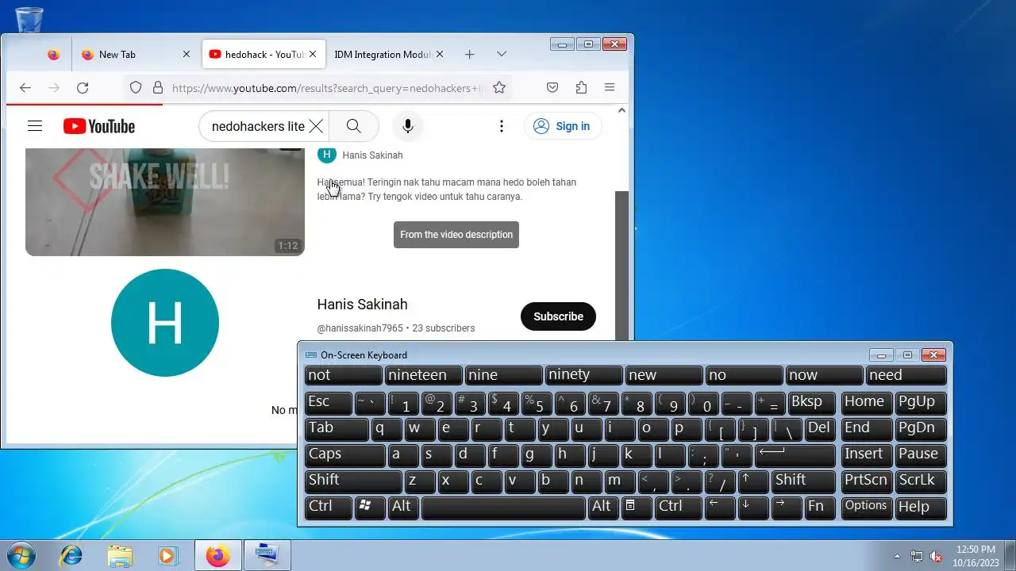Image resolution: width=1016 pixels, height=571 pixels.
Task: Subscribe to Hanis Sakinah channel
Action: [558, 316]
